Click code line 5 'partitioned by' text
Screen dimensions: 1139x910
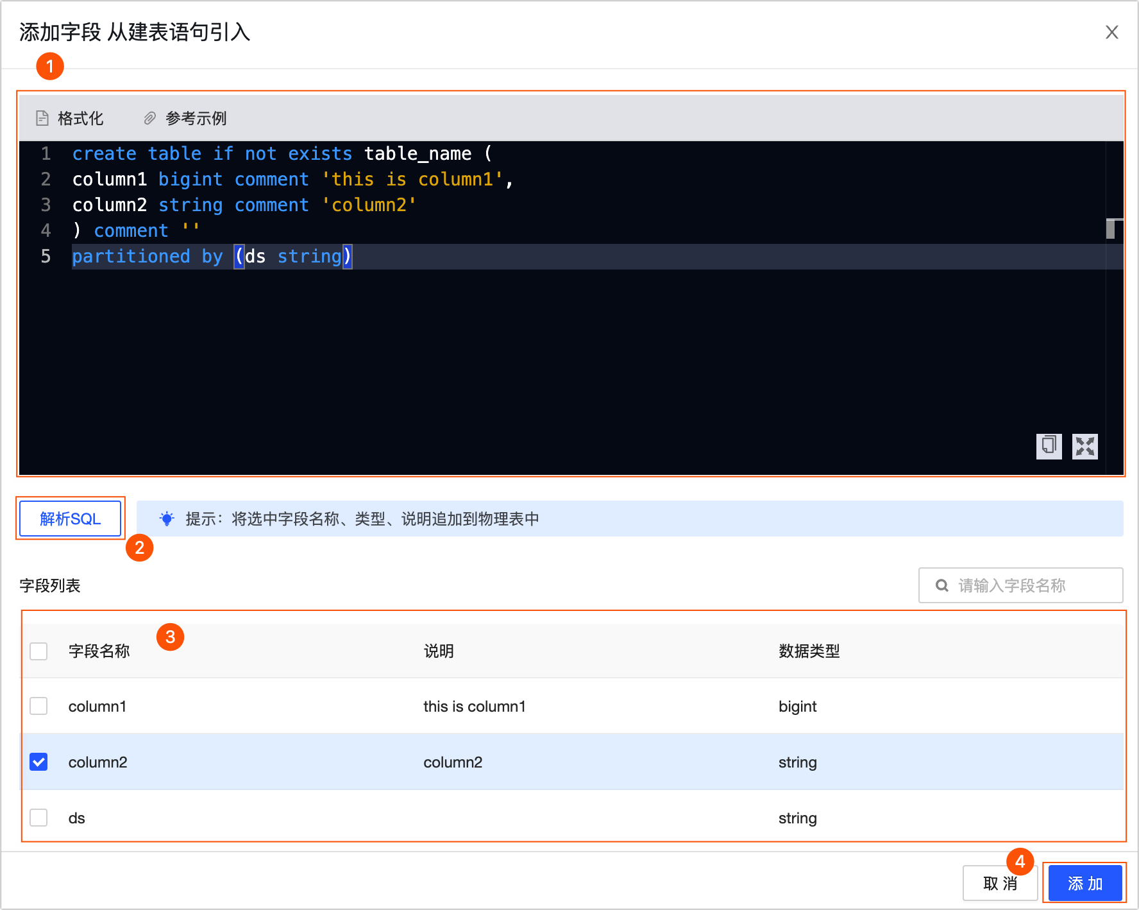[x=148, y=257]
